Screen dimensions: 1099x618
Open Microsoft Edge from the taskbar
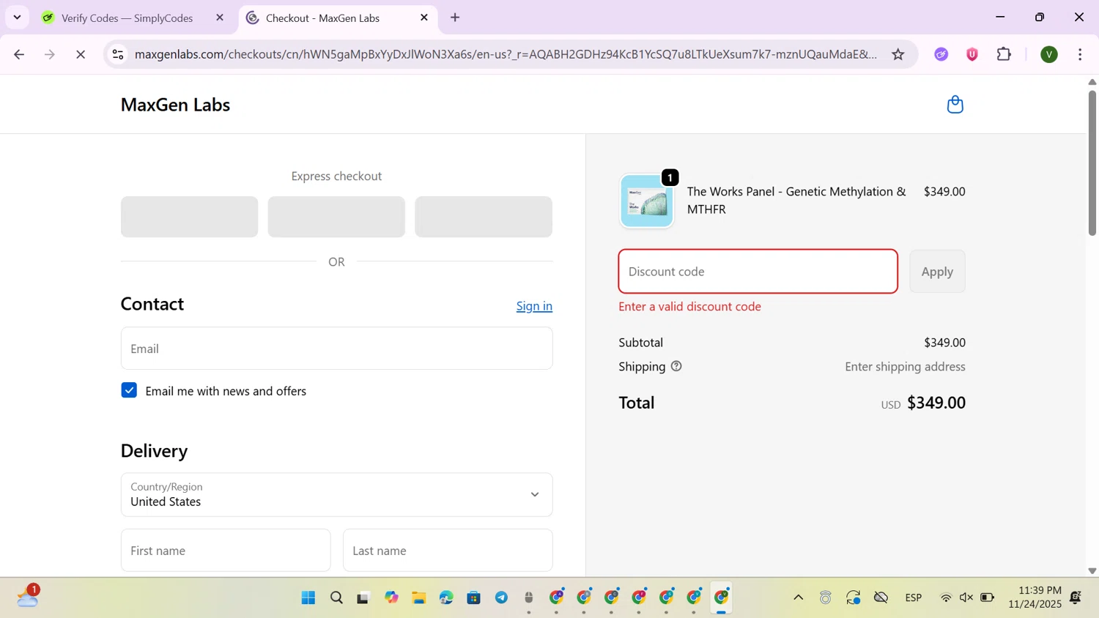(x=446, y=597)
